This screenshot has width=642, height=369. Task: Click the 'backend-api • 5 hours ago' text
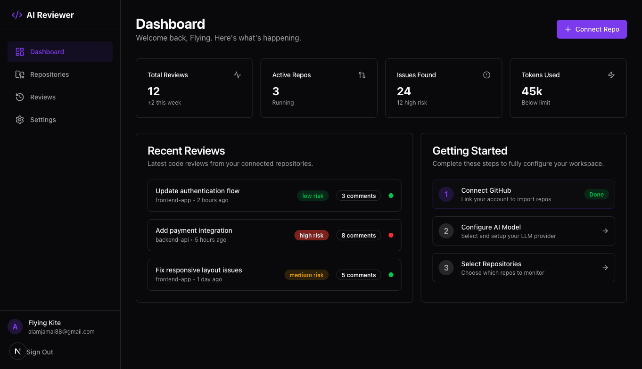(x=191, y=240)
